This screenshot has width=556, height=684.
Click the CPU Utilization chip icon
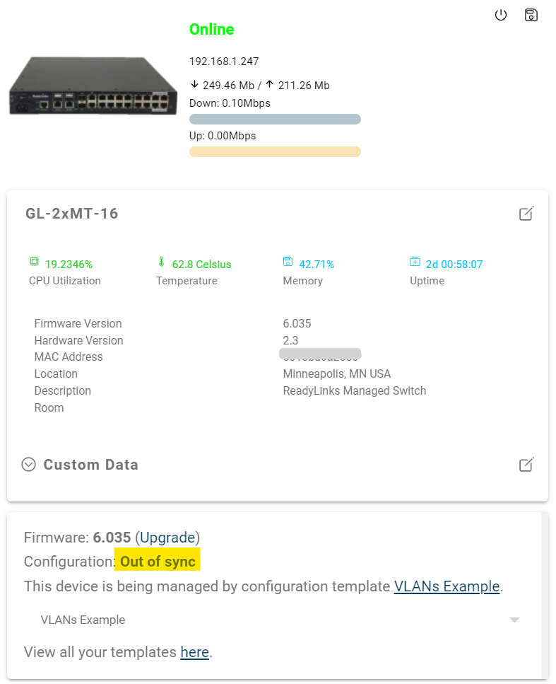34,262
